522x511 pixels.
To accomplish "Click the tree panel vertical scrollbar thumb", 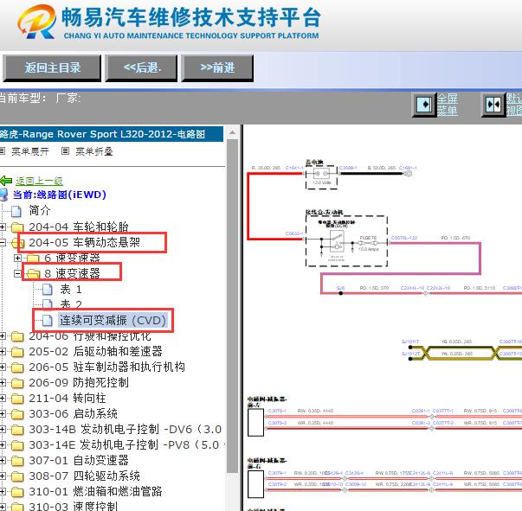I will [232, 306].
